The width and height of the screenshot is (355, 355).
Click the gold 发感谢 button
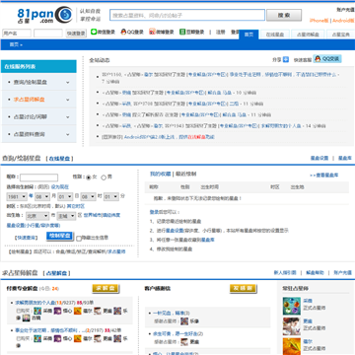[243, 289]
